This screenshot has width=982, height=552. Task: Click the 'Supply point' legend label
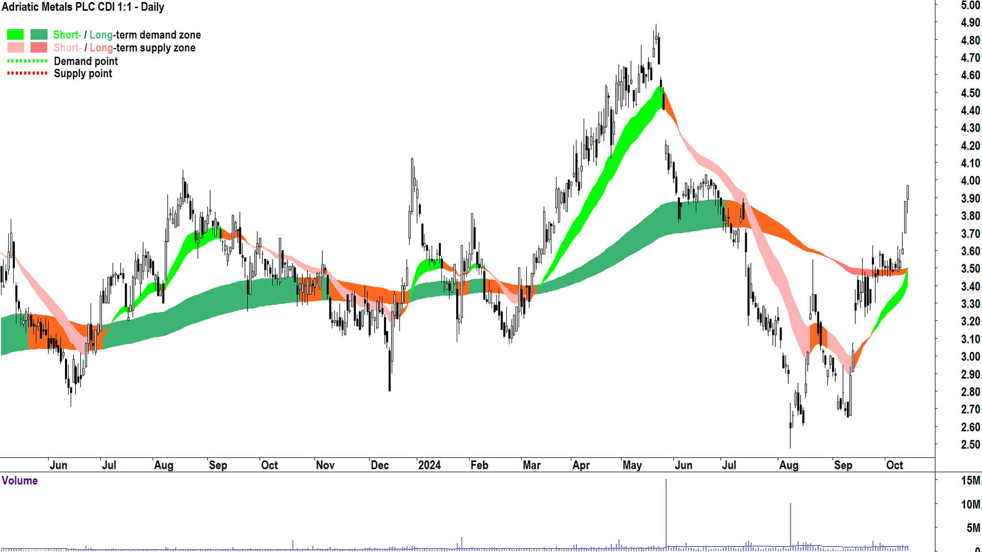tap(83, 74)
